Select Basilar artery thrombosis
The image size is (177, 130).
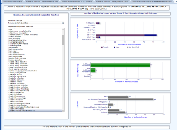point(18,44)
